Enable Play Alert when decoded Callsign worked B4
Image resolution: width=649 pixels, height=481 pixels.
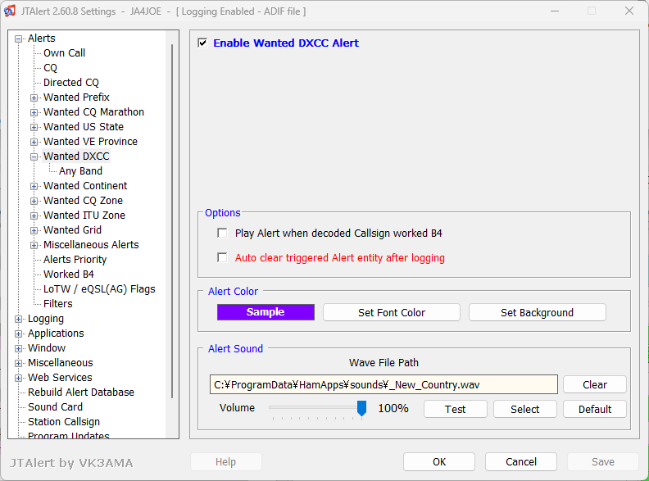pyautogui.click(x=222, y=233)
